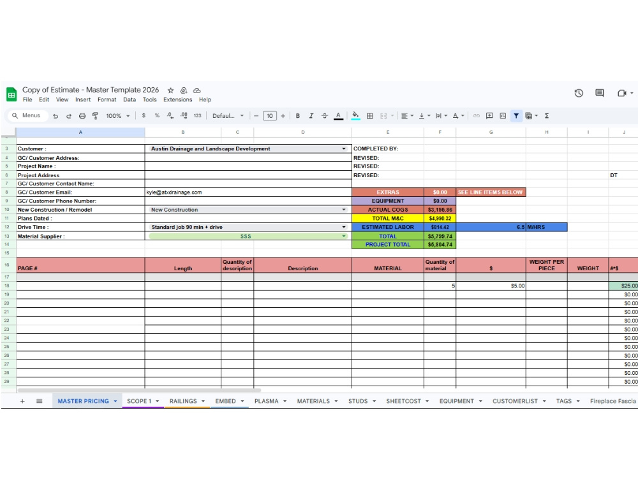Format selected cells as percent
The width and height of the screenshot is (638, 478).
(157, 116)
